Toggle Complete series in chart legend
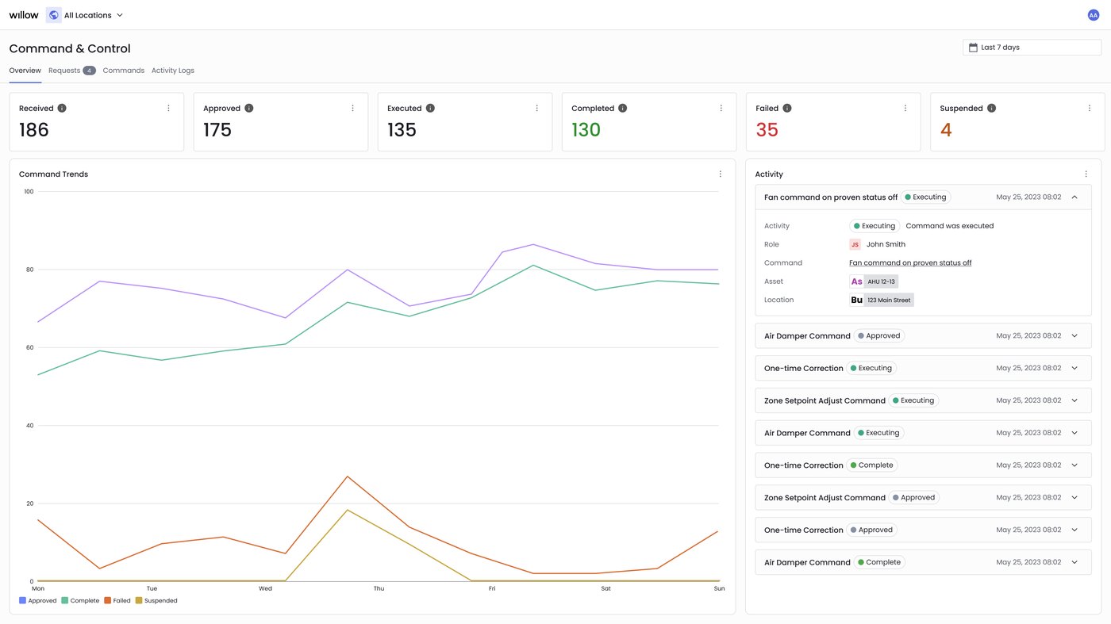Screen dimensions: 1111x624 [x=80, y=601]
